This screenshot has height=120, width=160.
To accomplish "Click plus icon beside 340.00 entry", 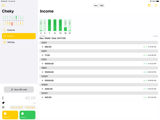I will [x=42, y=97].
